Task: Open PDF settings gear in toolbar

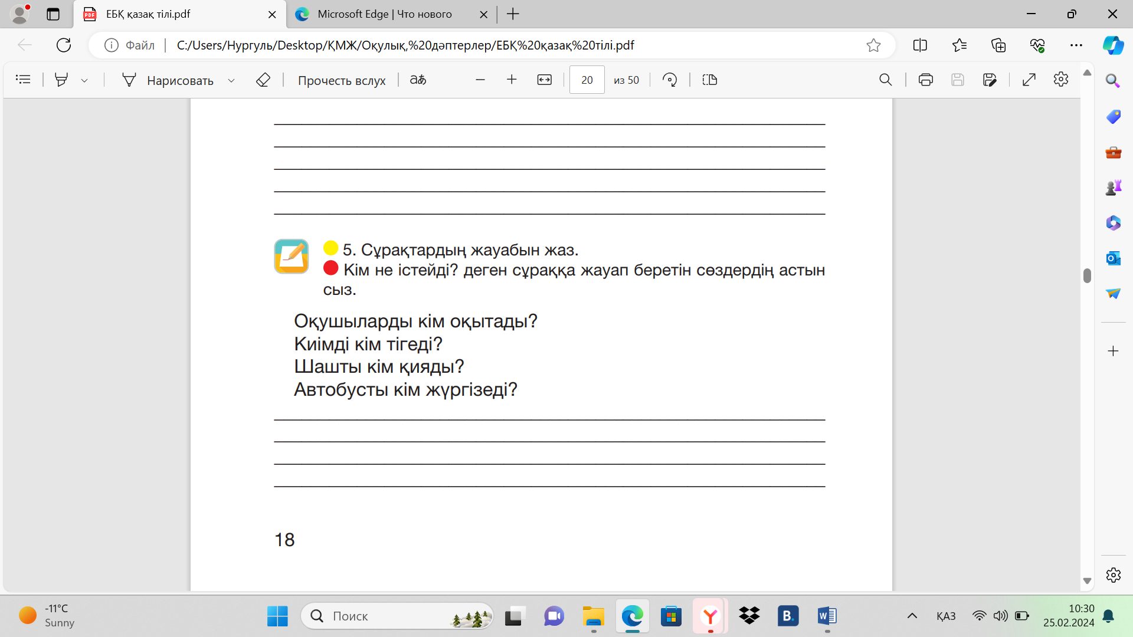Action: pyautogui.click(x=1060, y=80)
